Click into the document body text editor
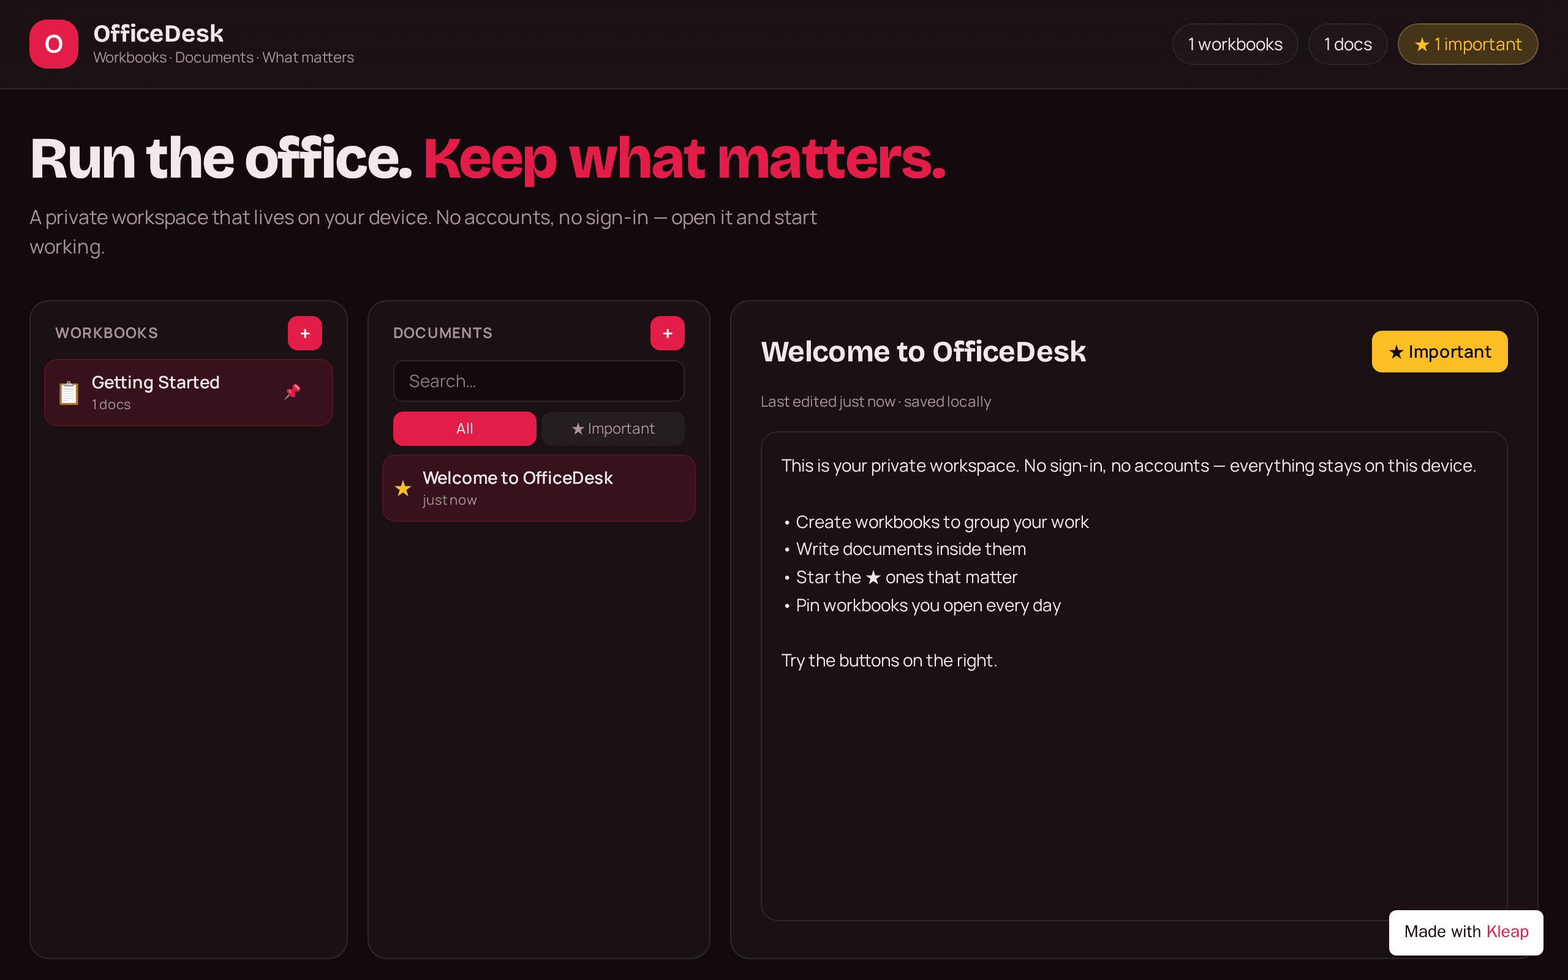Image resolution: width=1568 pixels, height=980 pixels. coord(1134,676)
